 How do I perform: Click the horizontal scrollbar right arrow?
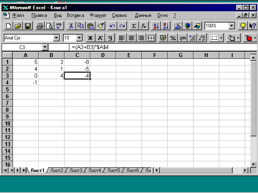(245, 170)
